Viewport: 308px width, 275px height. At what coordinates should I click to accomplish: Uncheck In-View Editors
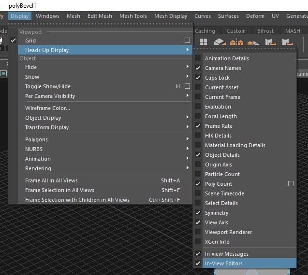click(x=223, y=263)
